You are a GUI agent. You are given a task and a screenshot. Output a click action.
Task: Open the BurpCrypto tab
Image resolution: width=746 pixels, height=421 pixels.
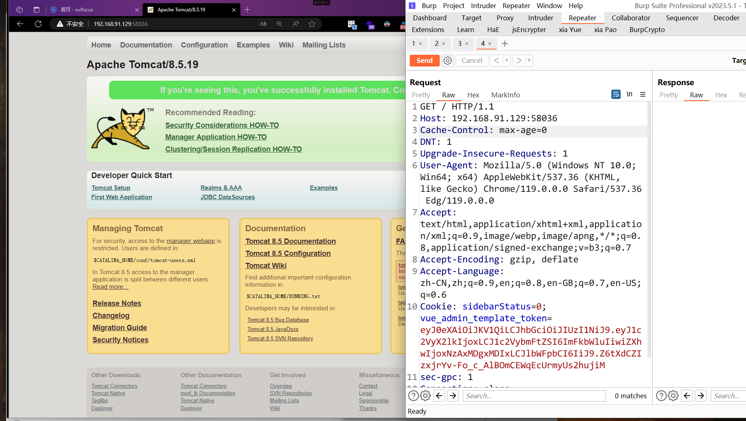click(x=647, y=30)
